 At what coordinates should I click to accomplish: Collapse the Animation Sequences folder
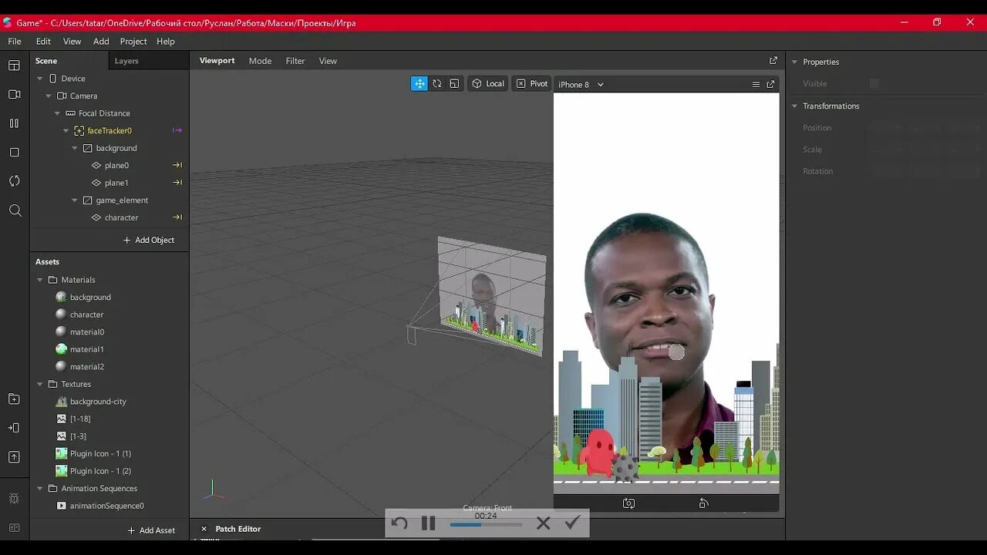coord(40,489)
